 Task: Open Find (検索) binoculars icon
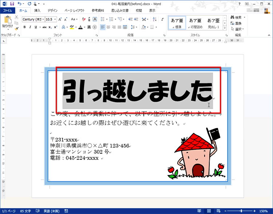tap(237, 17)
